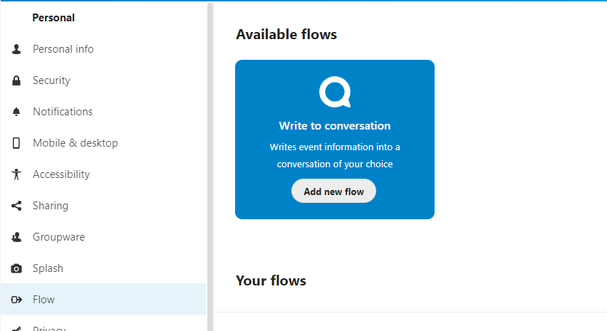607x331 pixels.
Task: Click the Accessibility figure icon
Action: click(x=16, y=174)
